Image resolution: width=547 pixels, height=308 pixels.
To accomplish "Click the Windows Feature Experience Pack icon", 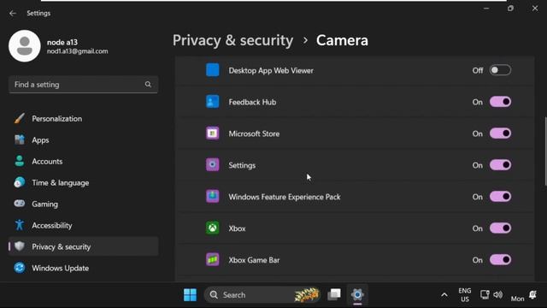I will 213,196.
